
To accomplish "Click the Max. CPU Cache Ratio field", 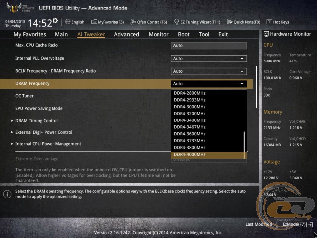I will (x=209, y=46).
